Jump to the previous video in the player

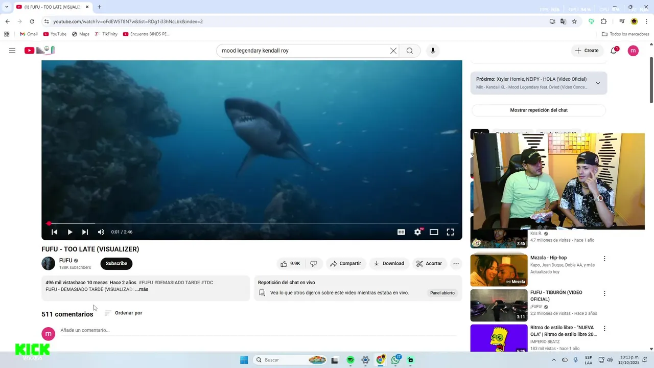click(55, 232)
